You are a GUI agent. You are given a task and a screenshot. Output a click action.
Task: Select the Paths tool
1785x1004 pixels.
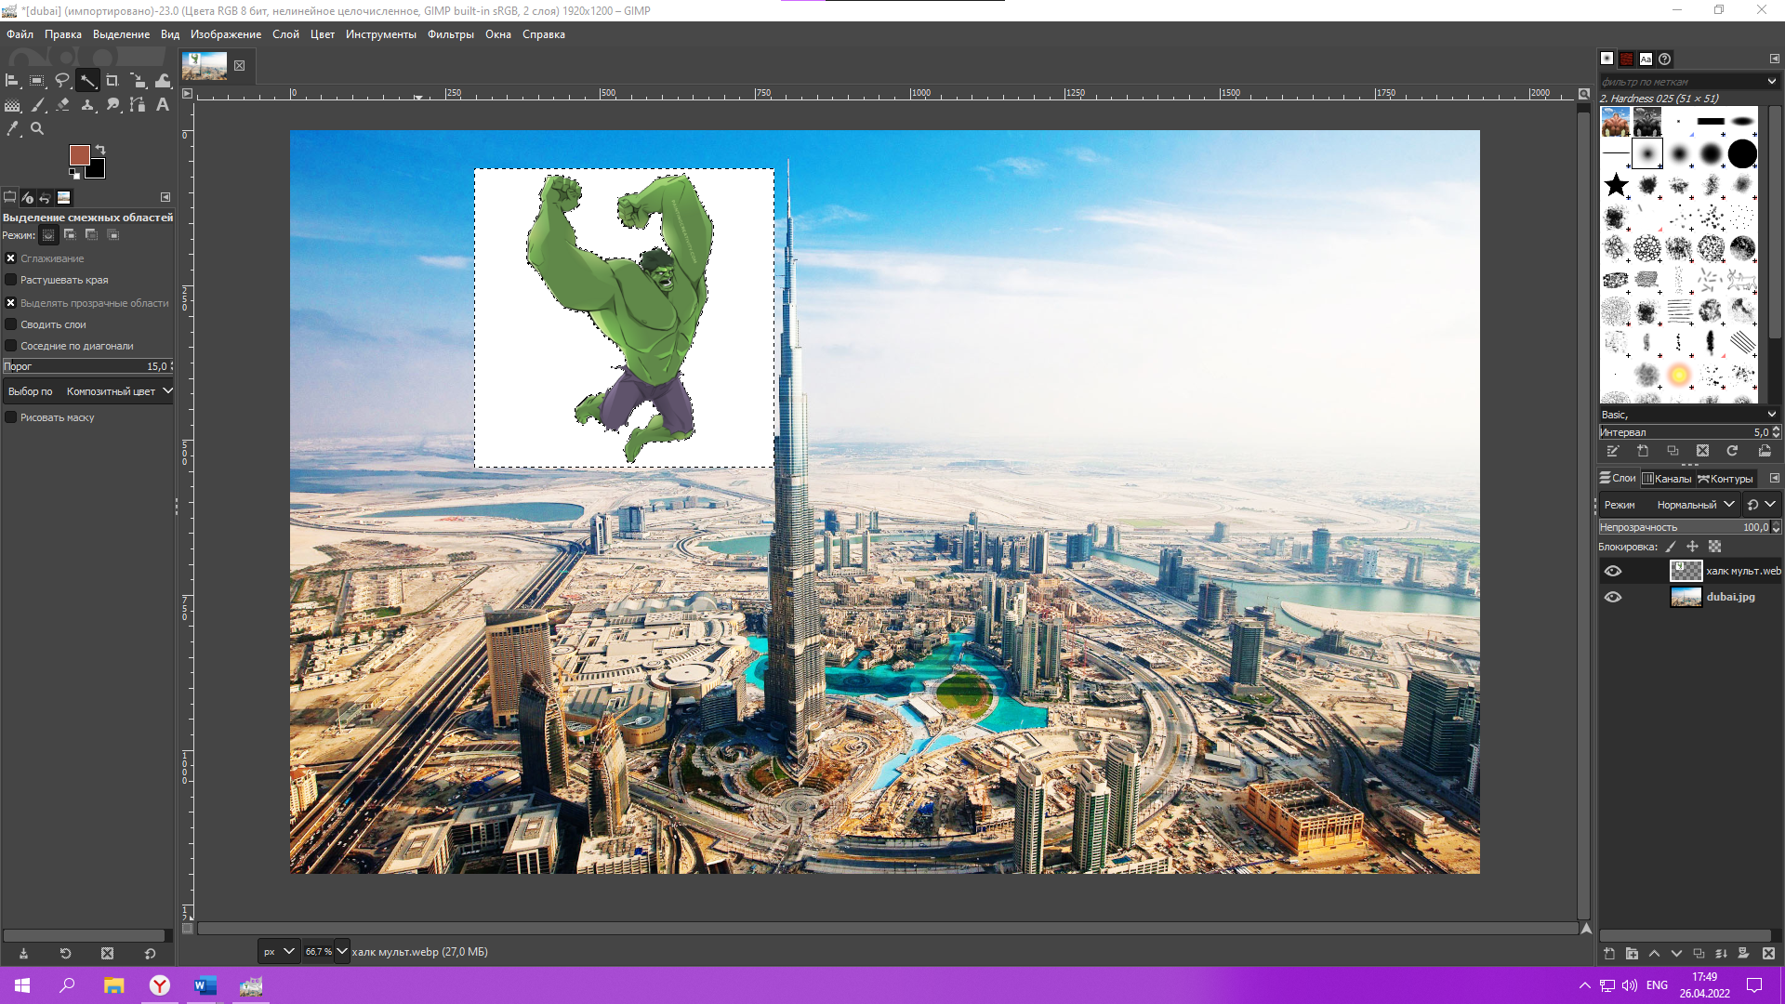(138, 105)
